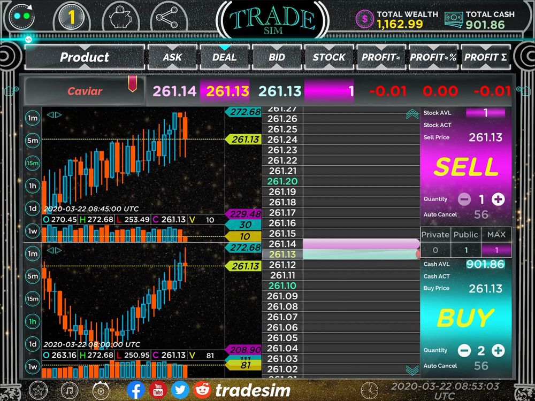Click the Total Wealth dollar coin icon
The image size is (535, 401).
coord(365,19)
